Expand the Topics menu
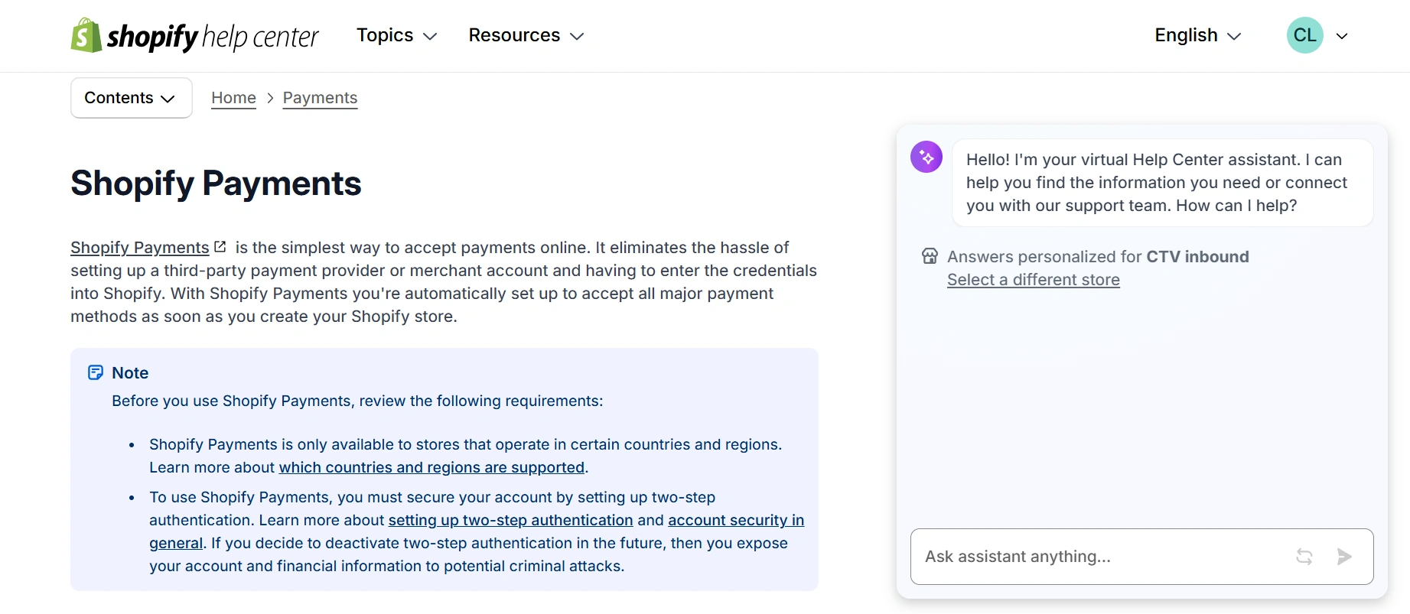Image resolution: width=1410 pixels, height=614 pixels. 396,35
